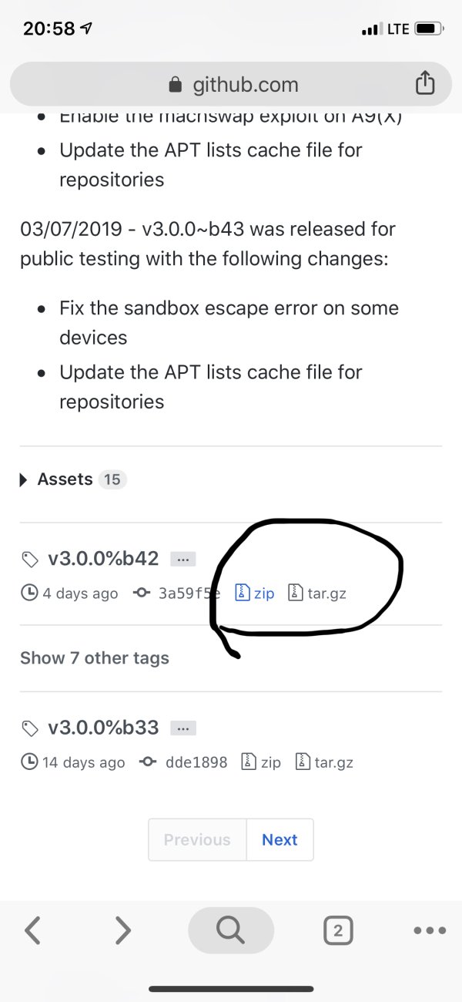Open the tab switcher showing 2 tabs
This screenshot has height=1002, width=462.
pyautogui.click(x=338, y=931)
